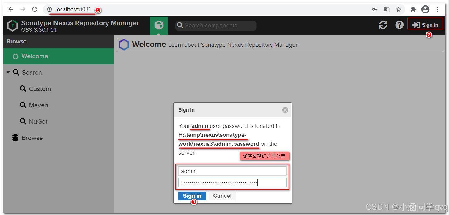
Task: Click the browser forward arrow
Action: coord(23,9)
